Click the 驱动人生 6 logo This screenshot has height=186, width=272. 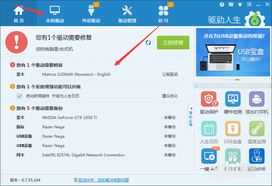click(x=237, y=19)
